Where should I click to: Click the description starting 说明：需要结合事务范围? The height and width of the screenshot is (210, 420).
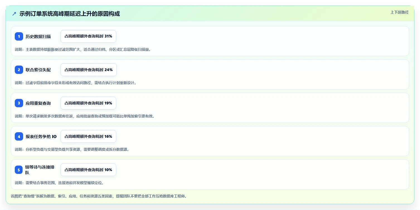pos(59,183)
